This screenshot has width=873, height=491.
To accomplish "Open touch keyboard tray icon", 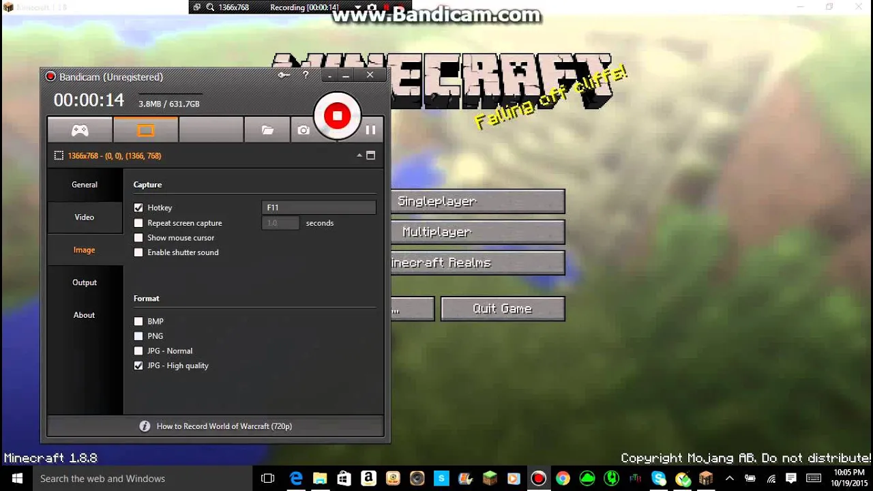I will 812,479.
